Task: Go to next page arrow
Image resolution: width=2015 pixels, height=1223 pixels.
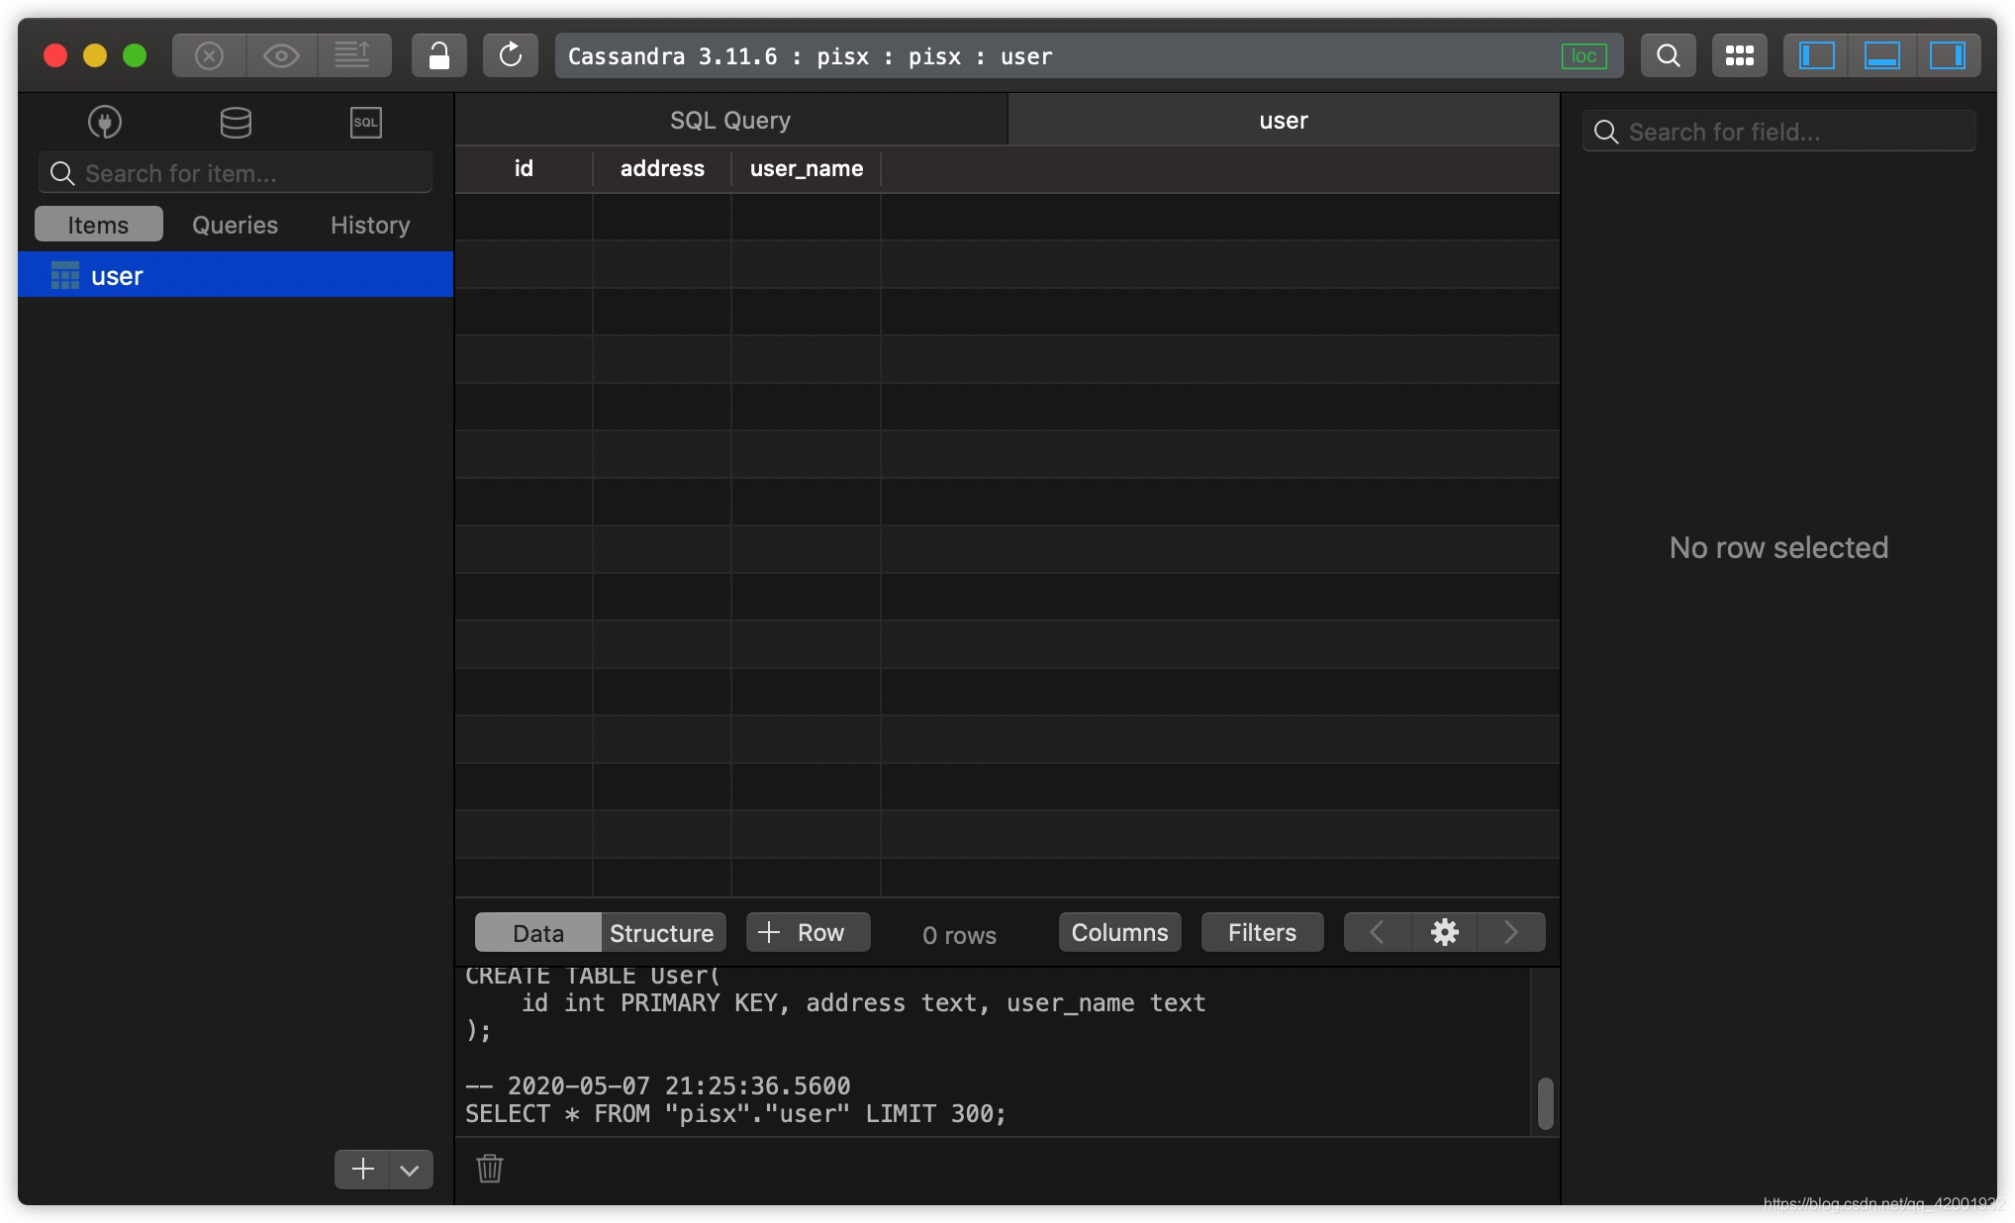Action: (1511, 933)
